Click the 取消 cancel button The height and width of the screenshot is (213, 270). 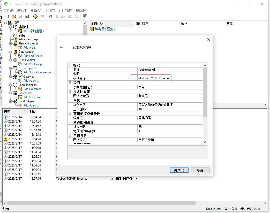(x=200, y=170)
